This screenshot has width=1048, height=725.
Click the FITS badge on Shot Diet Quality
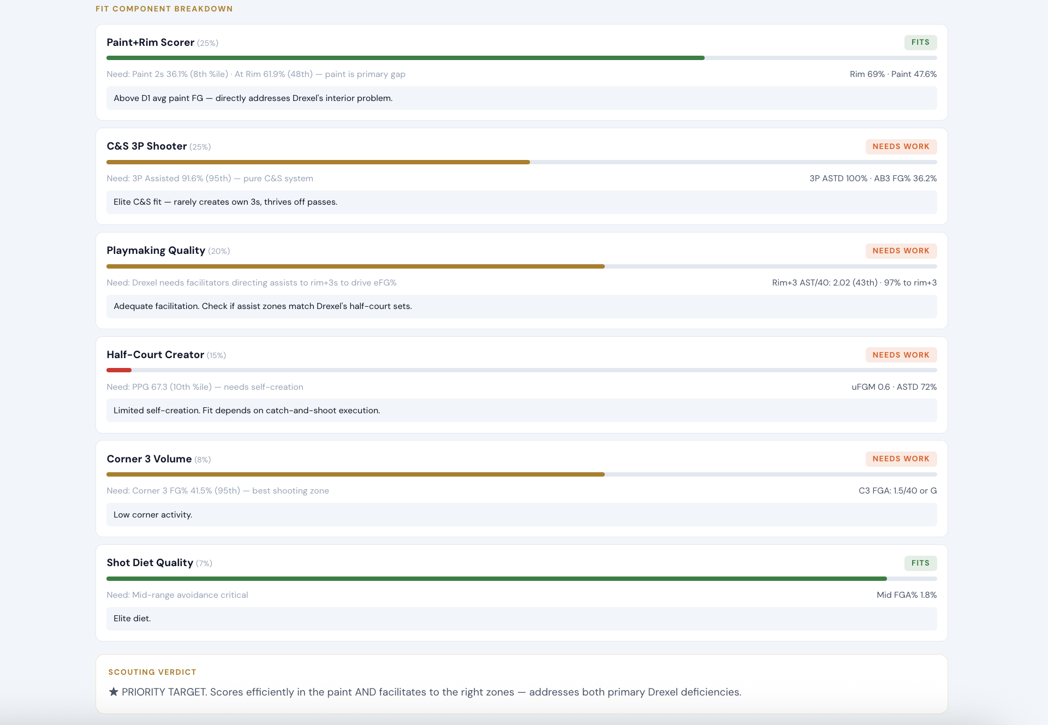(x=920, y=563)
